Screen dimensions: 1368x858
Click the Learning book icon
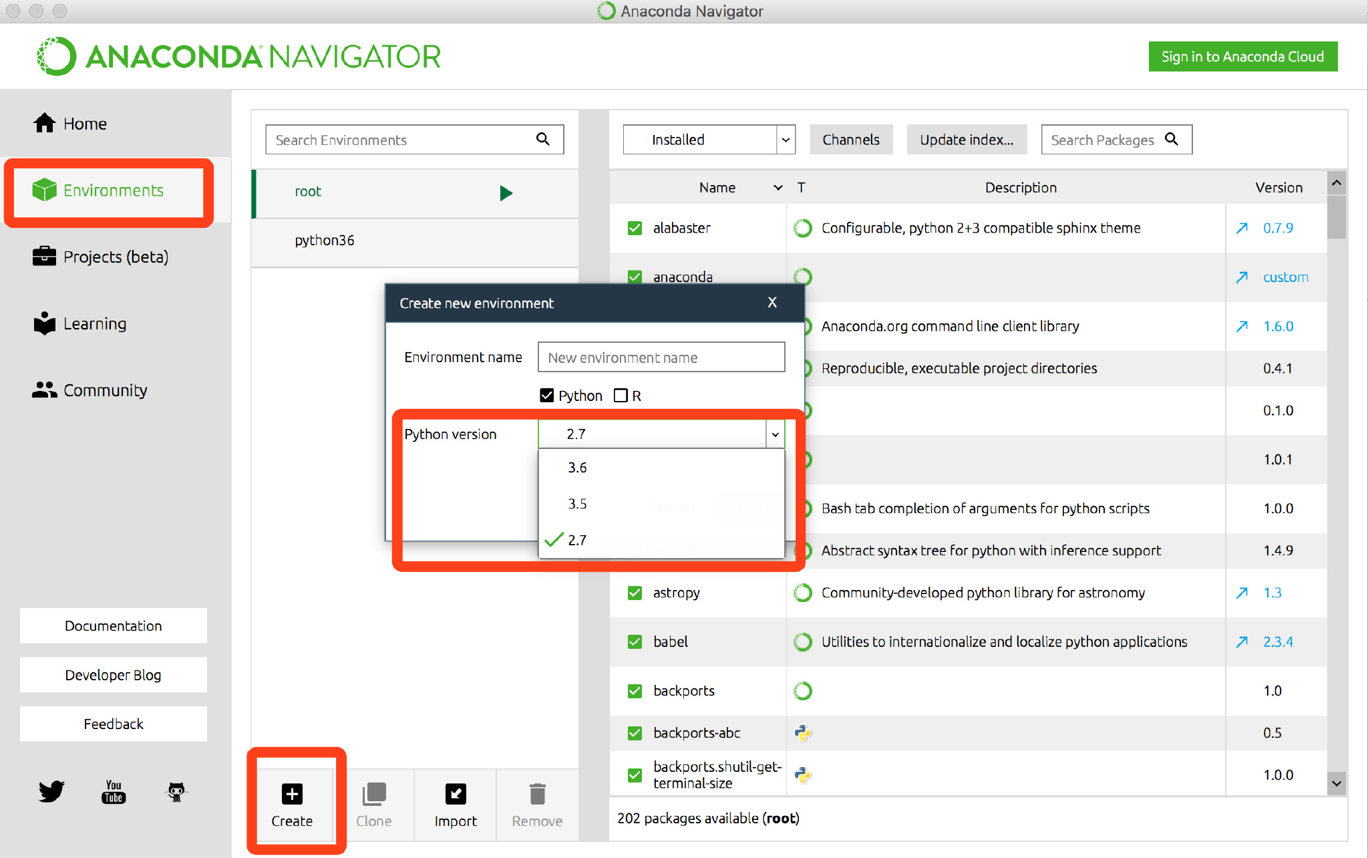pyautogui.click(x=44, y=323)
